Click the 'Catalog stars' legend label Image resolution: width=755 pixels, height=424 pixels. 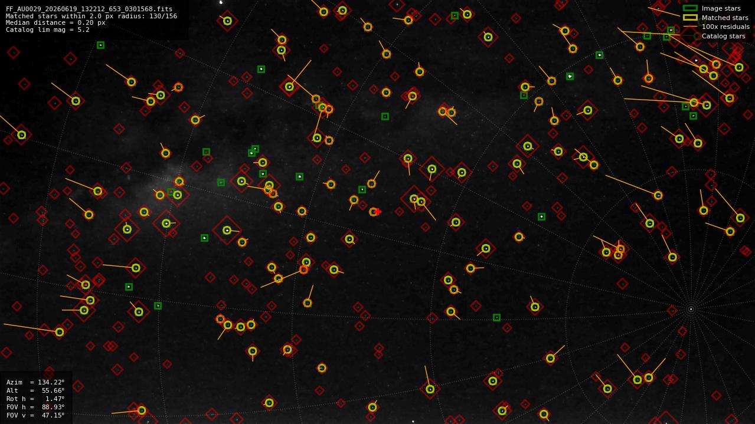click(x=723, y=36)
